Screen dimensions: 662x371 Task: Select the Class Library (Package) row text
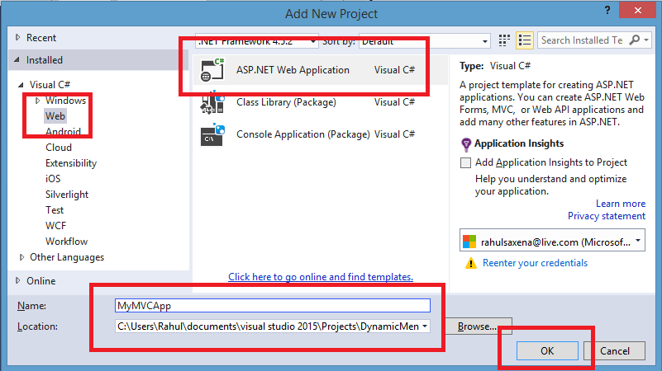click(x=286, y=102)
